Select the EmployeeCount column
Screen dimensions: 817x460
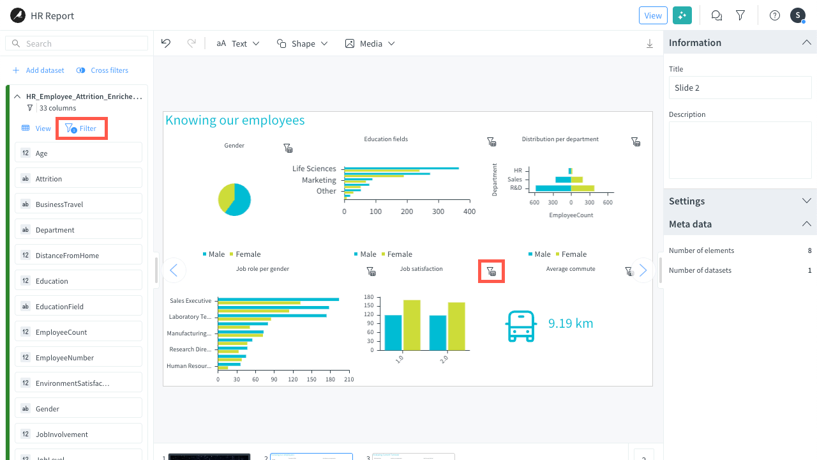78,332
